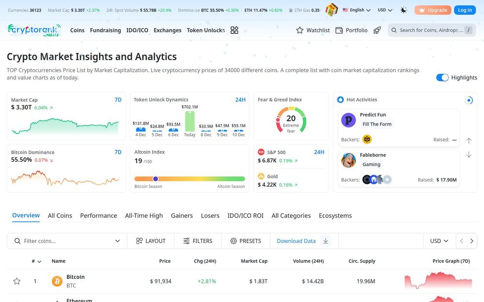
Task: Add Bitcoin to watchlist with star
Action: point(16,281)
